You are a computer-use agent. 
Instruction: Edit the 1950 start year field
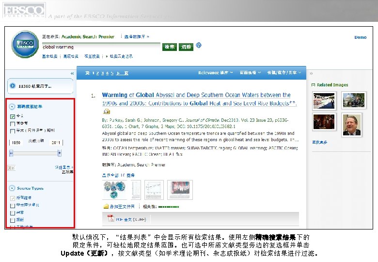pos(16,143)
